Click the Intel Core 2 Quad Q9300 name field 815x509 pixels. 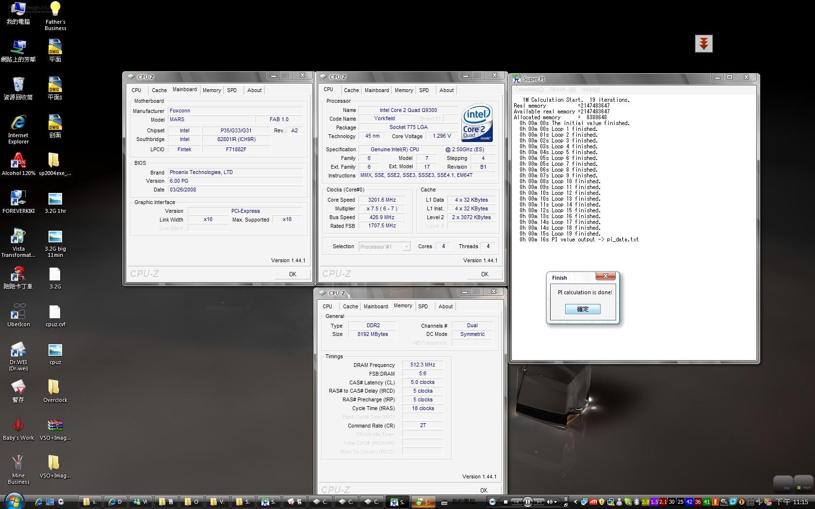(x=408, y=110)
